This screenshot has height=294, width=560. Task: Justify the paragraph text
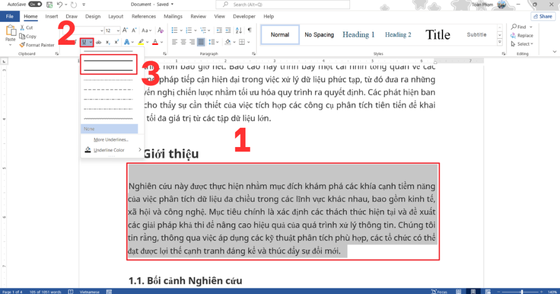201,42
